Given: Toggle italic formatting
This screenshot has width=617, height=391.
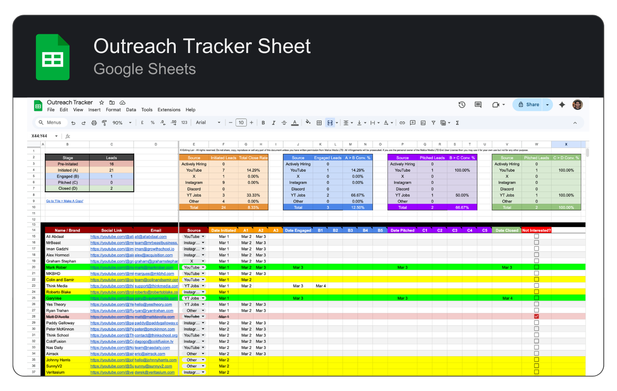Looking at the screenshot, I should (274, 123).
